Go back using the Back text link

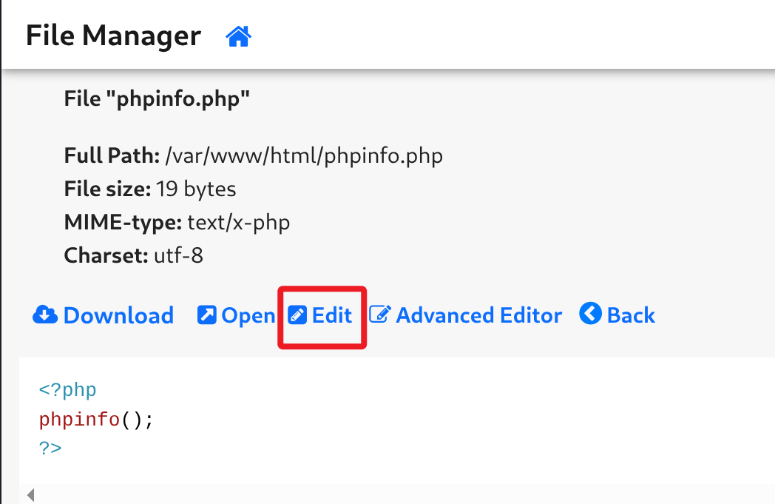point(631,315)
